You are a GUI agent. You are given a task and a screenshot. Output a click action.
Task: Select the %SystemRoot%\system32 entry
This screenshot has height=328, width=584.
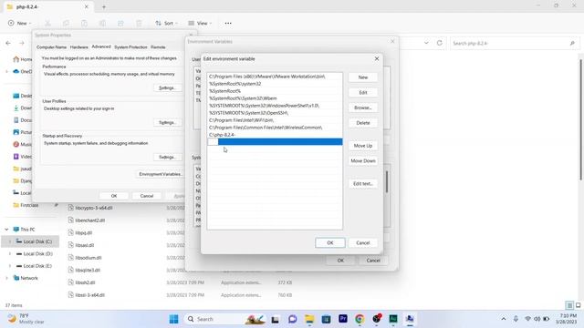coord(275,84)
